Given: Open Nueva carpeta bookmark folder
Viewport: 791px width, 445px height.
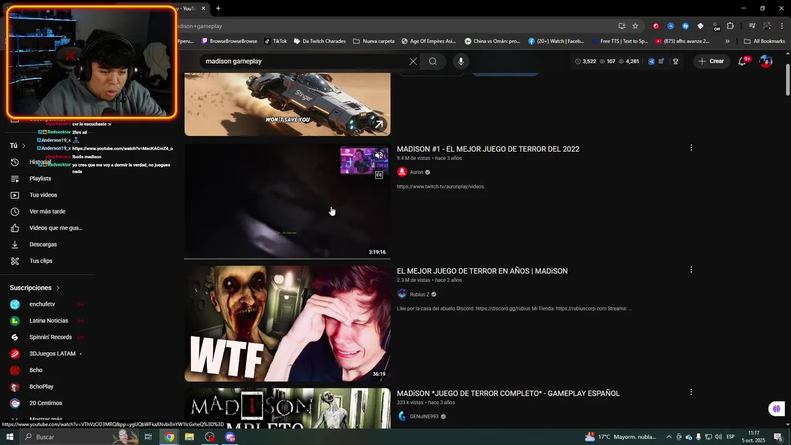Looking at the screenshot, I should pos(374,41).
